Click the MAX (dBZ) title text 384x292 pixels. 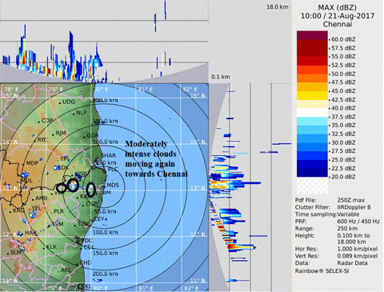coord(338,7)
